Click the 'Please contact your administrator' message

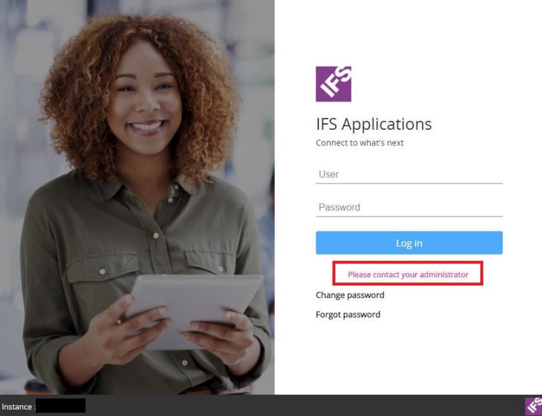tap(408, 275)
